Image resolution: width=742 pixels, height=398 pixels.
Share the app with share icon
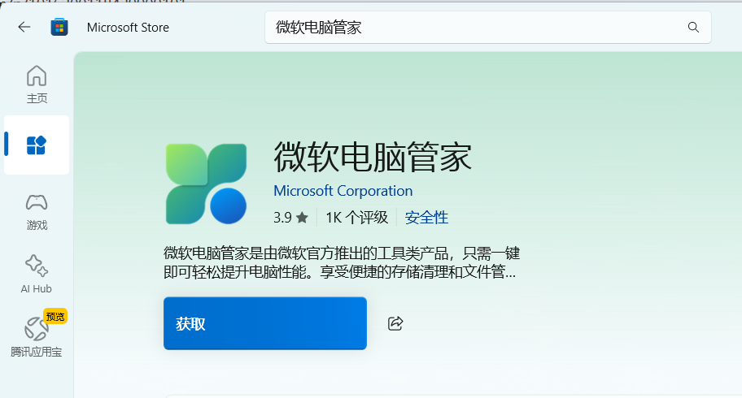(x=395, y=323)
